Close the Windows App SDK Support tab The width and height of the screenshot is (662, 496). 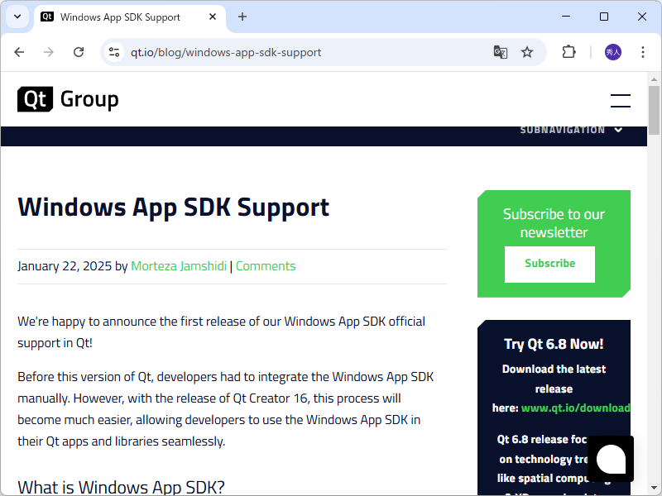(213, 17)
